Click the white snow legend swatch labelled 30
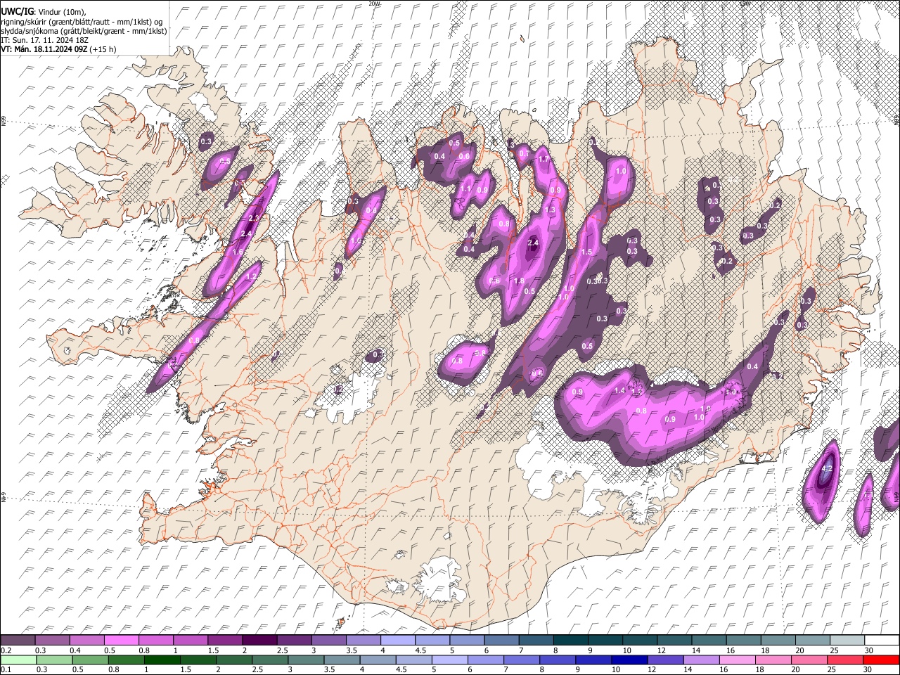This screenshot has height=675, width=900. 882,641
